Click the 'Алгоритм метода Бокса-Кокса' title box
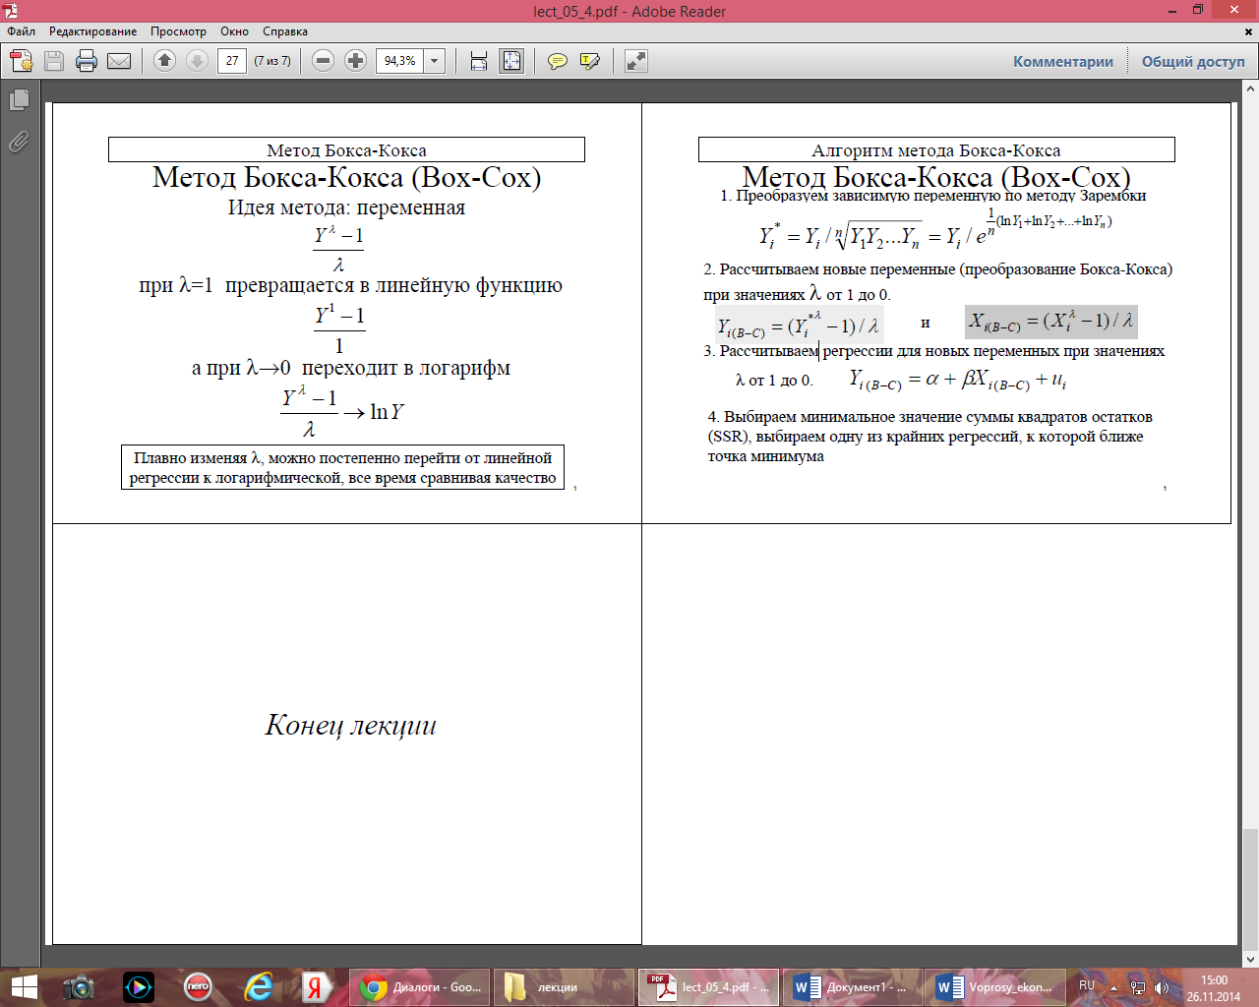 [x=936, y=149]
